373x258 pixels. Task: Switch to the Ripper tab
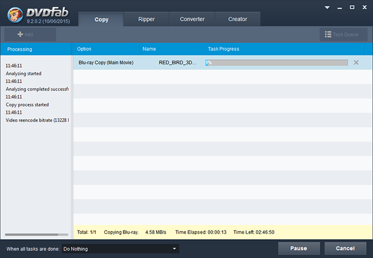[146, 19]
